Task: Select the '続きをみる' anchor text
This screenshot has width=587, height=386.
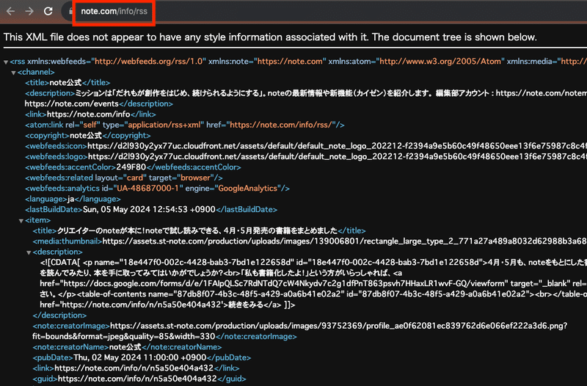Action: coord(244,305)
